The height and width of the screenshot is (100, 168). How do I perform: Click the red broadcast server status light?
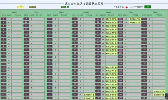(x=127, y=7)
